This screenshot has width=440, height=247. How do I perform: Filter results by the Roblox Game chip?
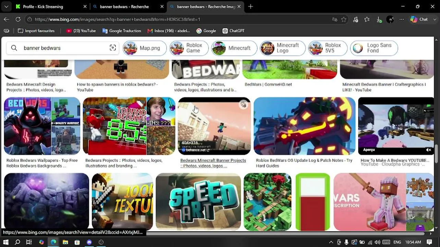(189, 48)
